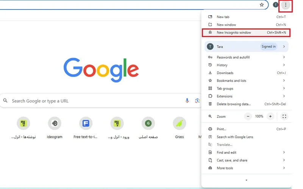Open the Grass shortcut tile
The image size is (303, 189).
[179, 128]
